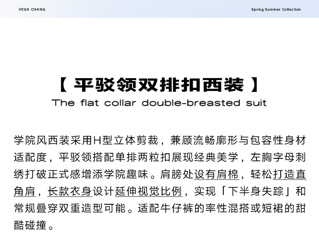Click the underlined 延伸视觉比例 phrase
The image size is (319, 234).
click(x=149, y=192)
